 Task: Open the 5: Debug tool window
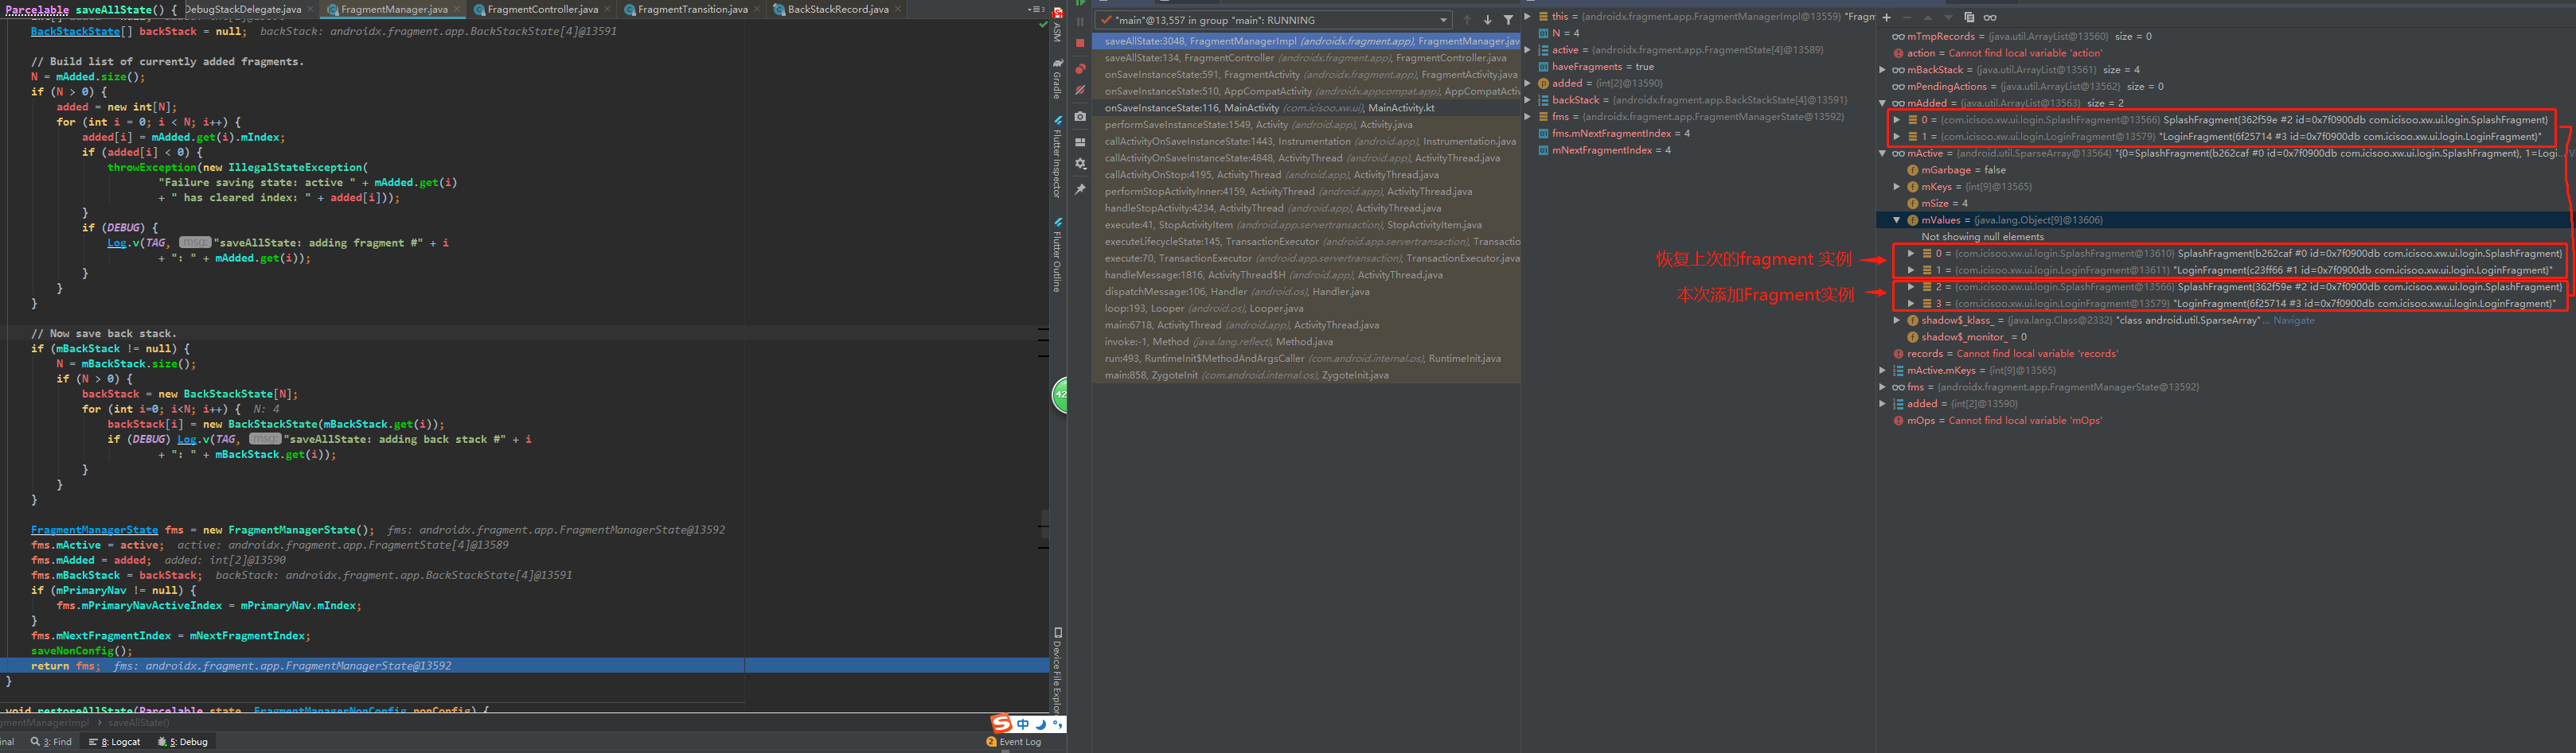coord(183,742)
